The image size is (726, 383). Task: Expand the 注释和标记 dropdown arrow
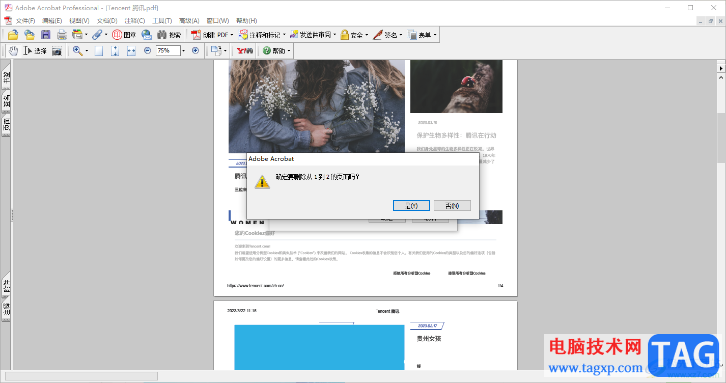click(284, 35)
